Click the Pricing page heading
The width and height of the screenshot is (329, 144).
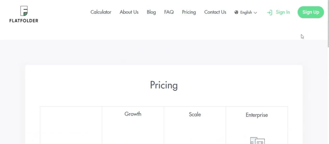[x=164, y=85]
